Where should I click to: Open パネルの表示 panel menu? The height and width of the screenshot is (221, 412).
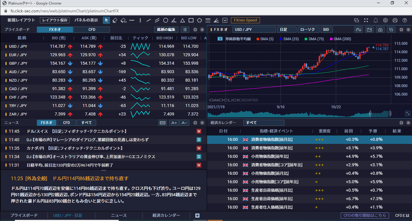coord(86,20)
